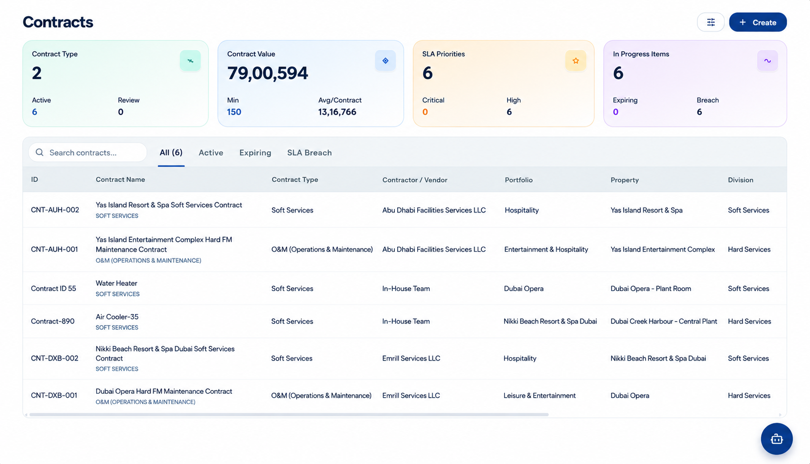Select the All (6) tab
The image size is (810, 464).
(171, 152)
